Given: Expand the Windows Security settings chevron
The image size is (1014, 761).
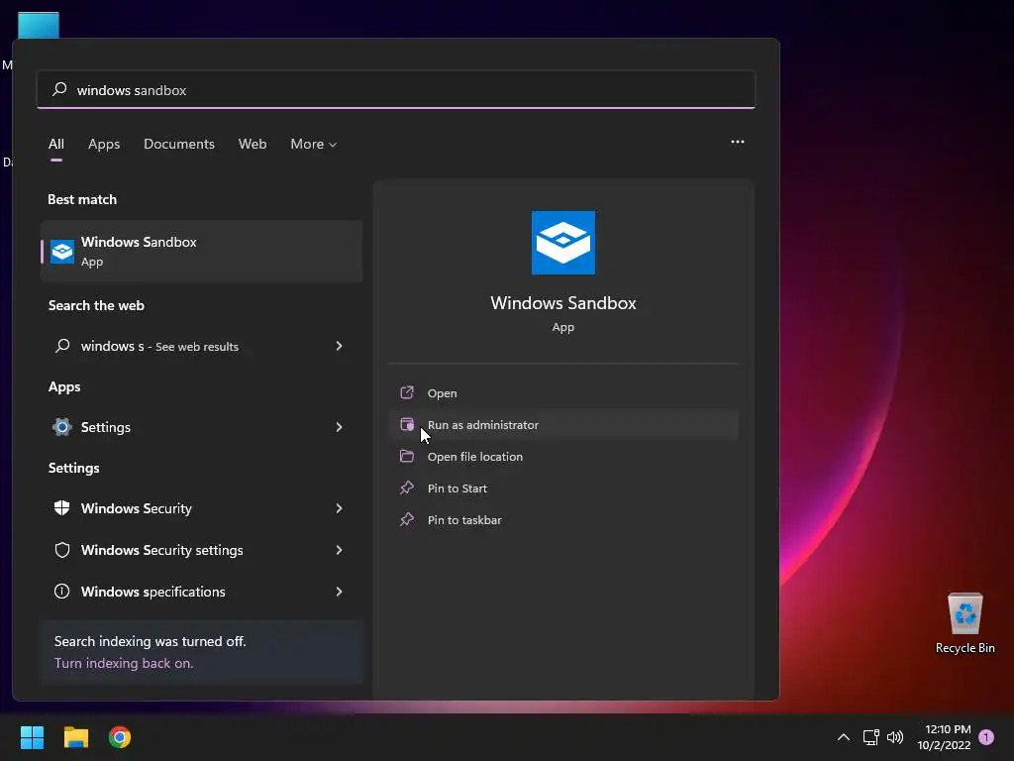Looking at the screenshot, I should click(339, 550).
